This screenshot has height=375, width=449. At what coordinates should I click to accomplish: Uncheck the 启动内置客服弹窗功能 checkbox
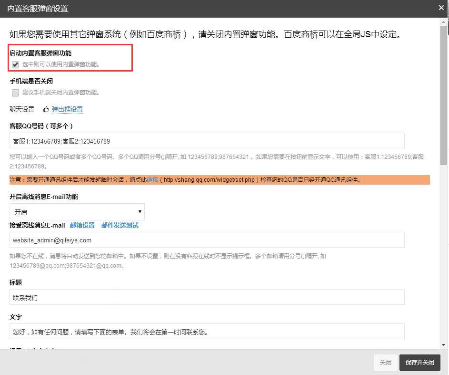click(15, 64)
